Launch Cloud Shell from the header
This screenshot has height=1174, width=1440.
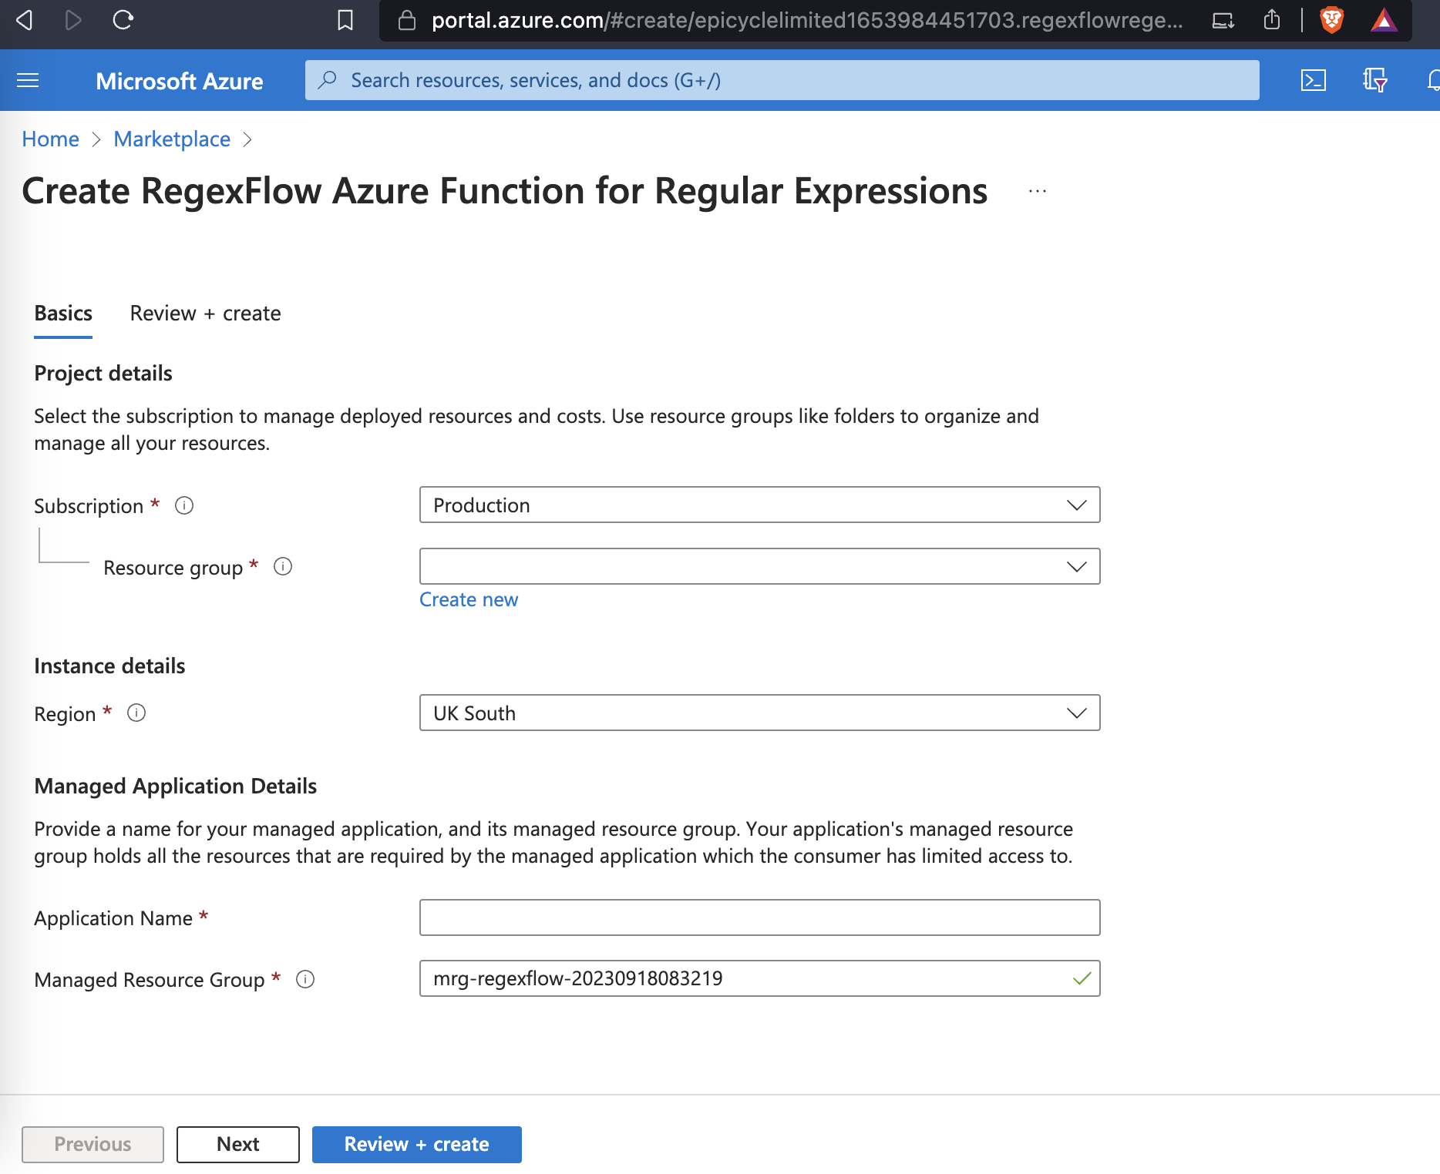point(1313,80)
